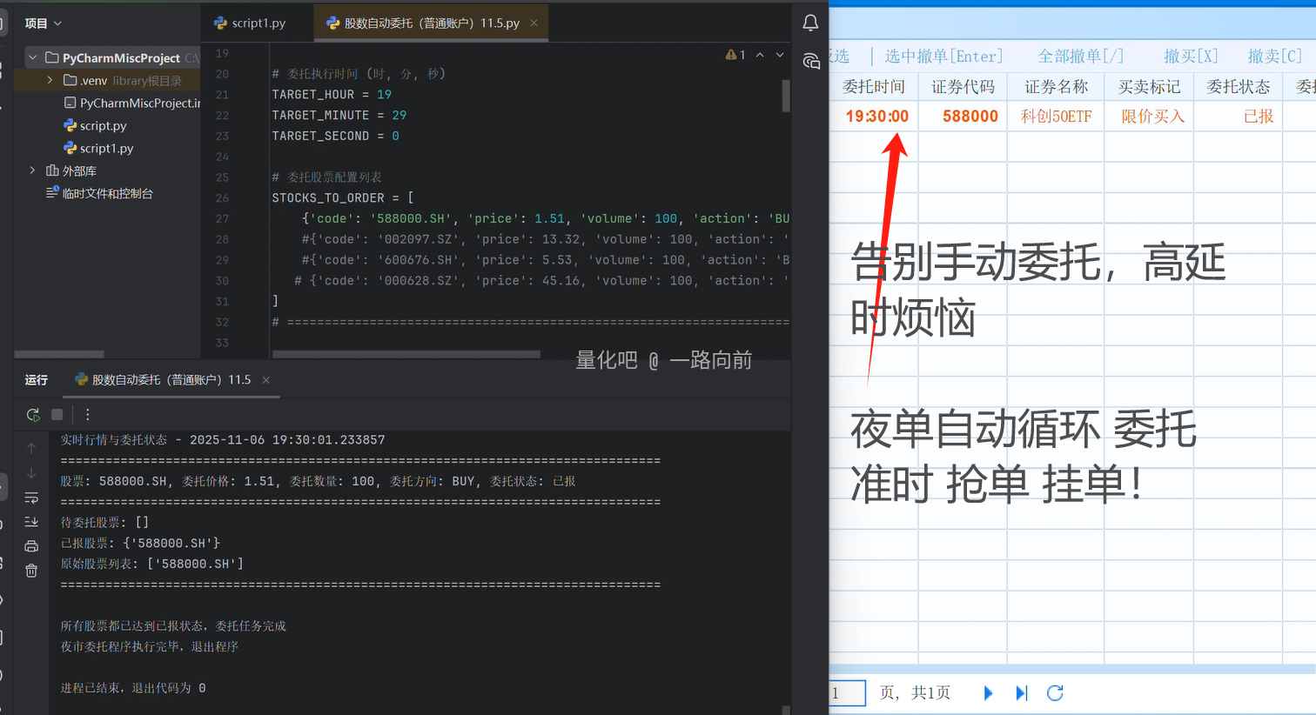Toggle soft-wrap in the console output

[31, 498]
